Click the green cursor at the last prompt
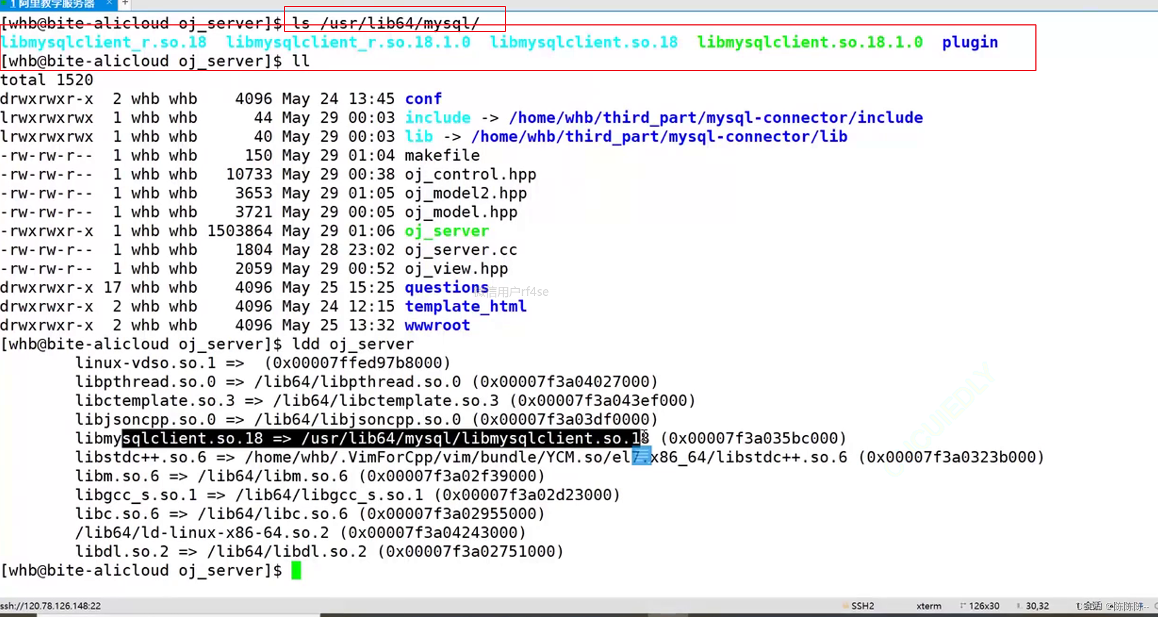The image size is (1158, 617). pyautogui.click(x=296, y=571)
